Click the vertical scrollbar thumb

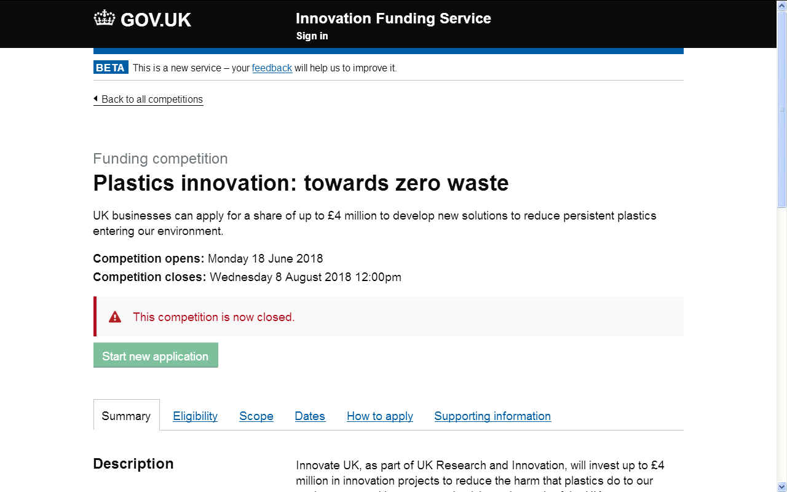pyautogui.click(x=781, y=109)
